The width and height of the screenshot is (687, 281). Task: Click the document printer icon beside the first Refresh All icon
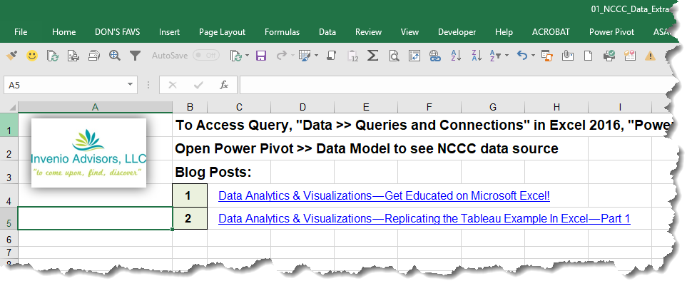[x=73, y=56]
